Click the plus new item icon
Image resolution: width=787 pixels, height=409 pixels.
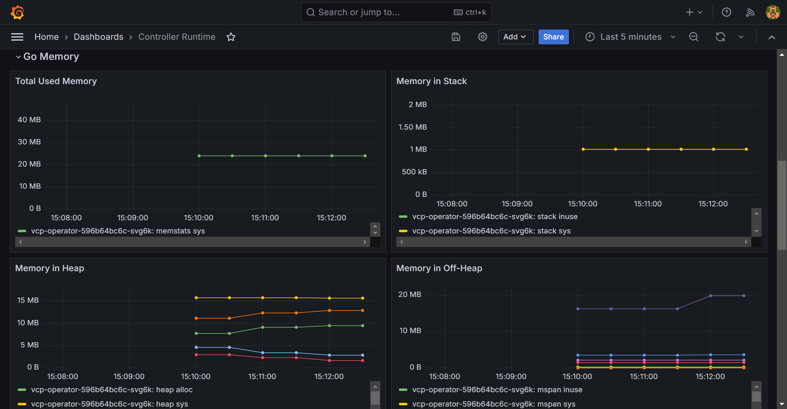(694, 12)
